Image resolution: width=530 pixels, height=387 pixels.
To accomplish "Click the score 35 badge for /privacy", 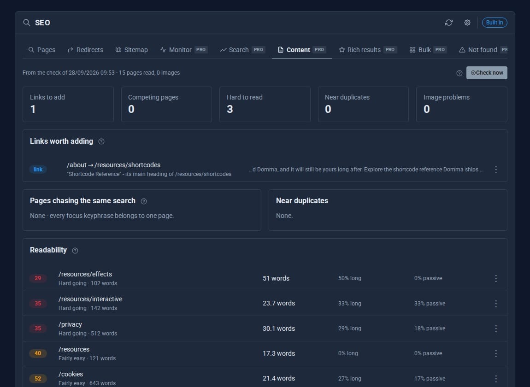I will (x=38, y=328).
